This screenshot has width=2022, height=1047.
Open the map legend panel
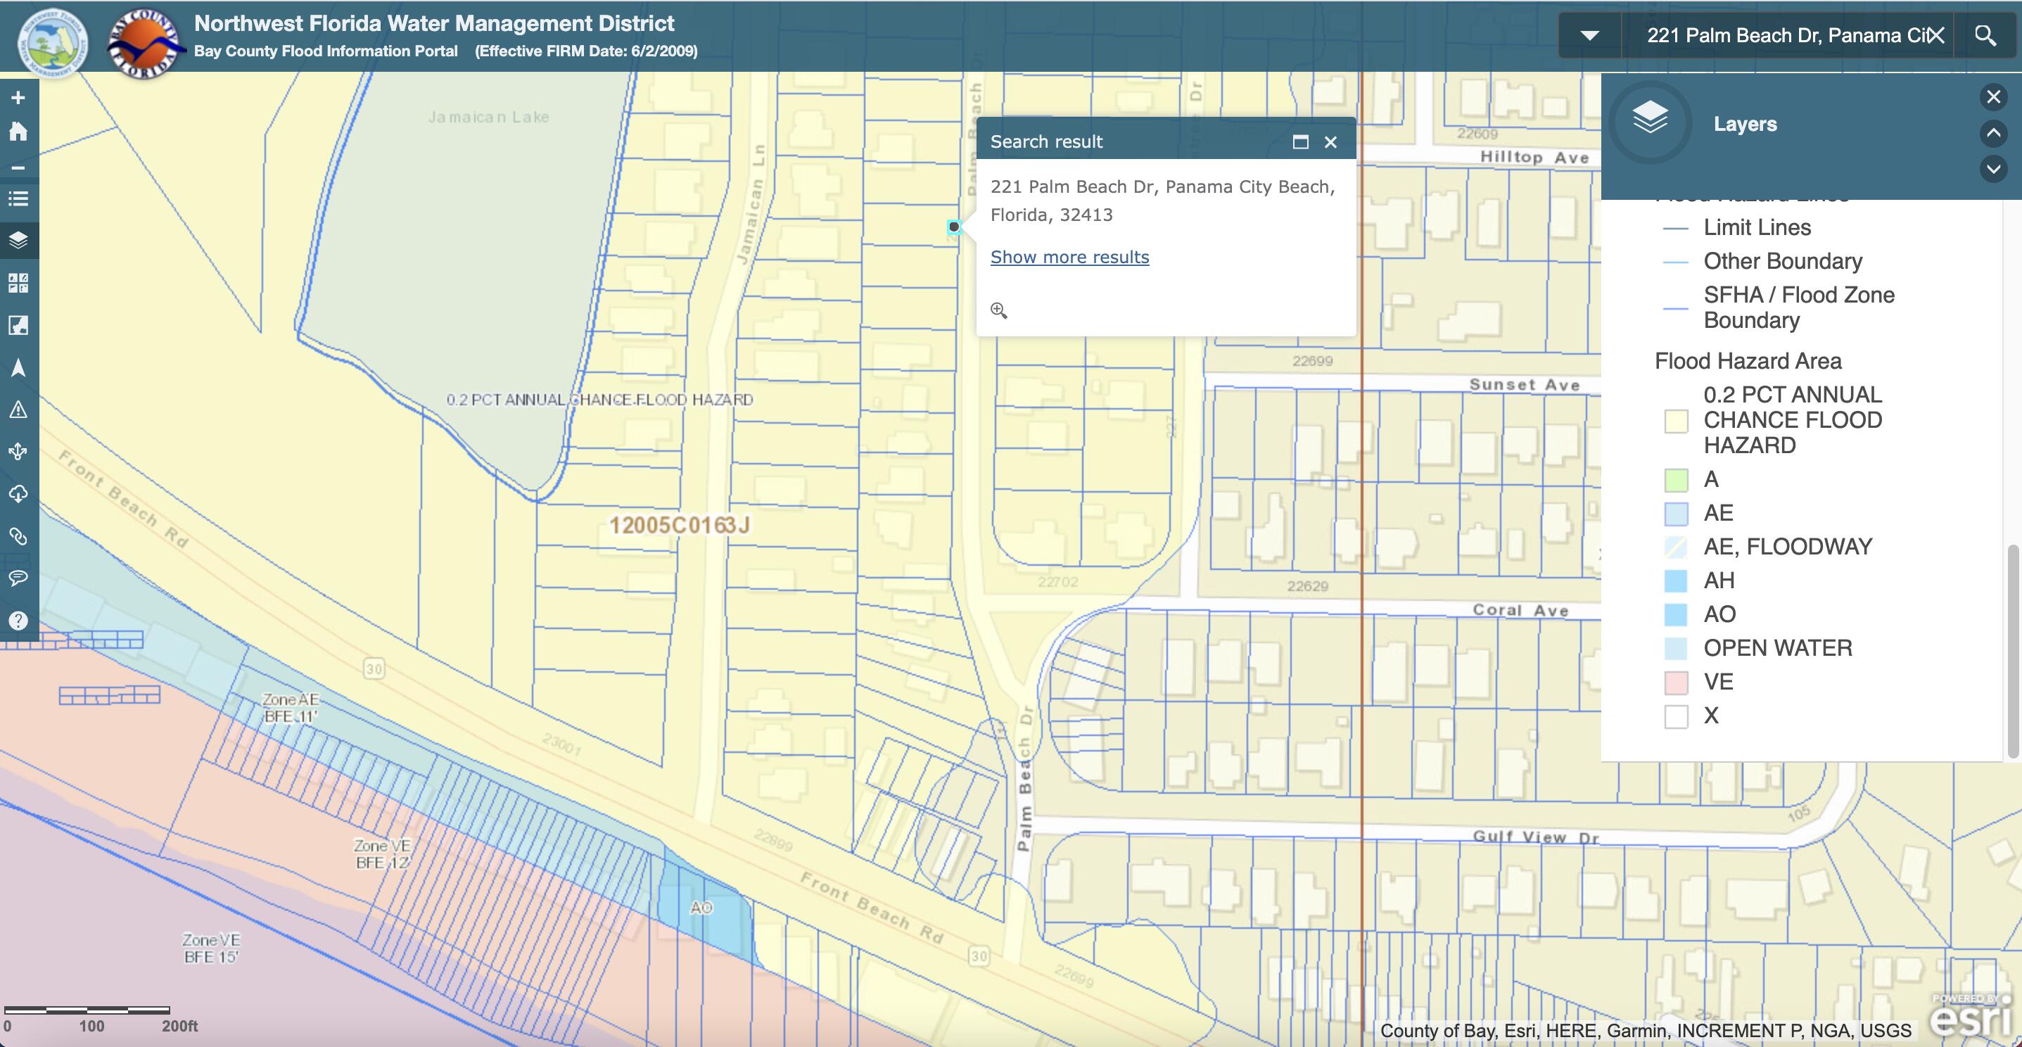[x=18, y=198]
